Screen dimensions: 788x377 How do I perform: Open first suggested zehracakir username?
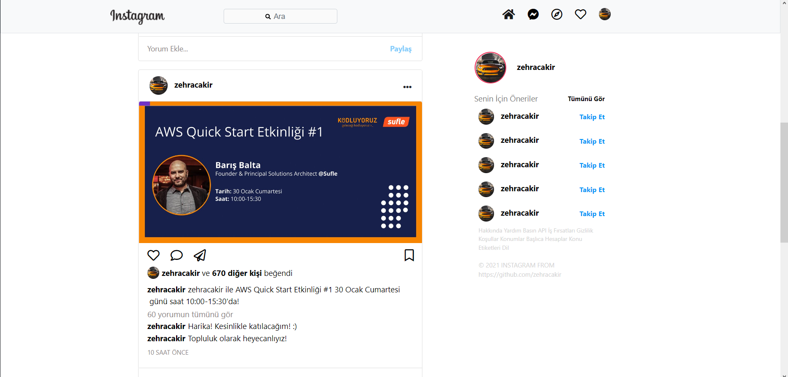pyautogui.click(x=520, y=116)
